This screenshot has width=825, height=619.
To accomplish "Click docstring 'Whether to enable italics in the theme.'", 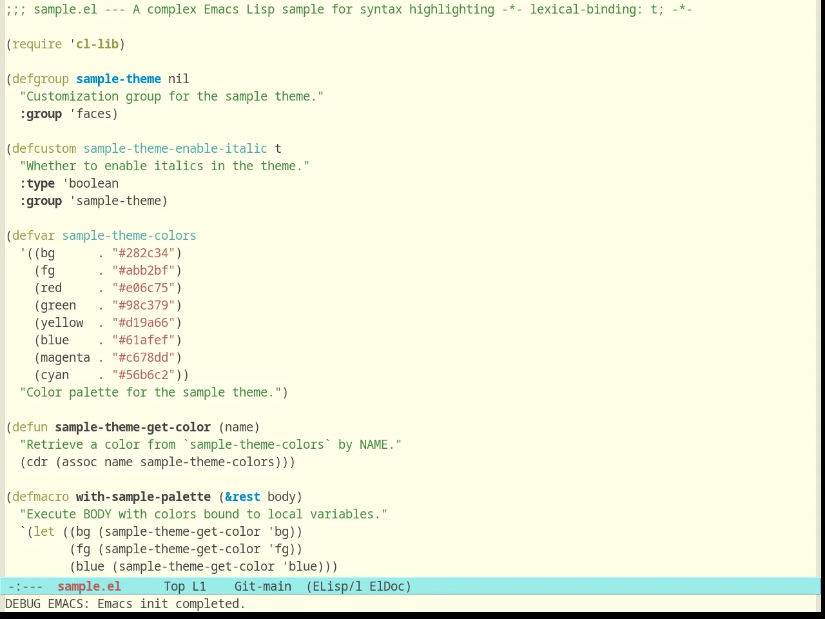I will click(164, 166).
